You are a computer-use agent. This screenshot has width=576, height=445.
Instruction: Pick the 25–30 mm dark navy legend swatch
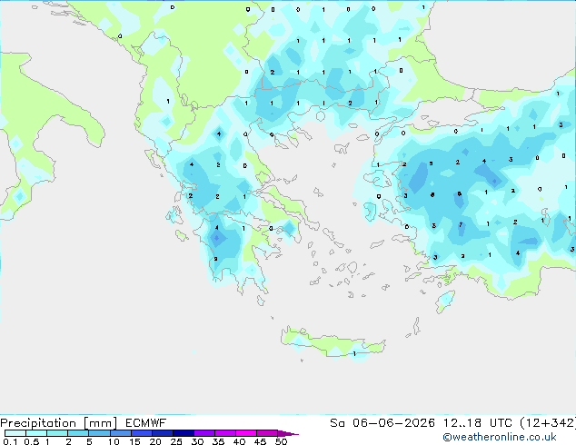[x=184, y=433]
